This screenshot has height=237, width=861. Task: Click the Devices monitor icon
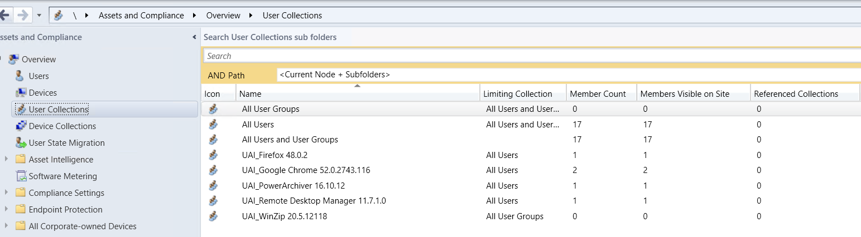[21, 93]
